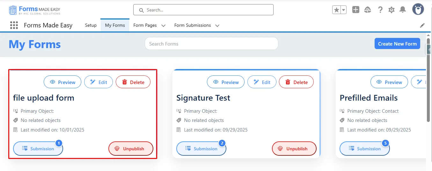Delete the Signature Test form
Viewport: 432px width, 171px height.
[296, 82]
